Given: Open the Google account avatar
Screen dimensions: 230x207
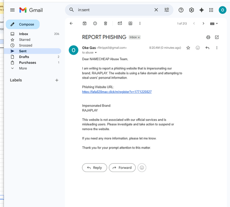Looking at the screenshot, I should tap(223, 10).
